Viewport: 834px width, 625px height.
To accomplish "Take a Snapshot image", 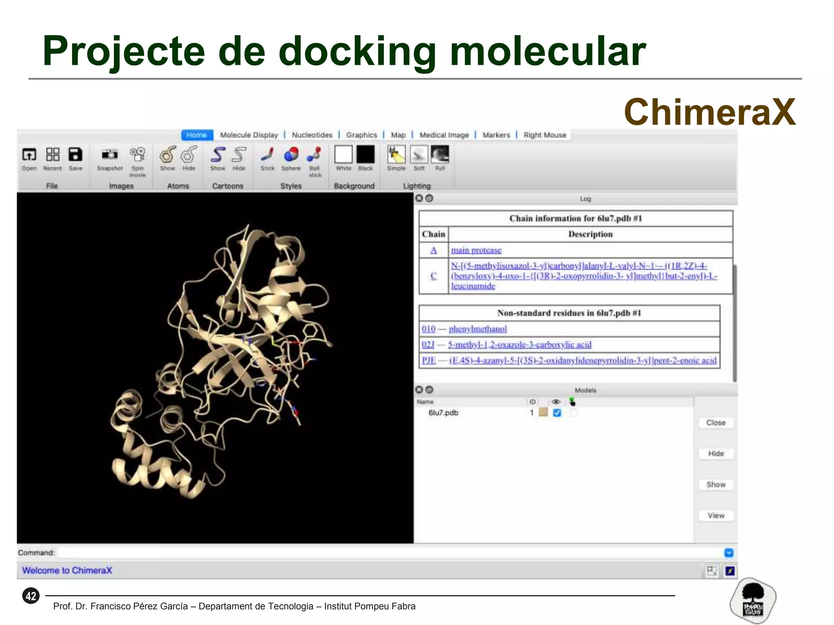I will click(110, 159).
